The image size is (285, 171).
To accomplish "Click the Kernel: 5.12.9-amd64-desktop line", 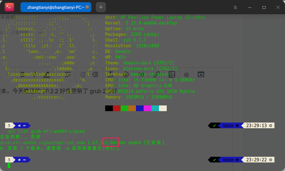I will pos(141,23).
